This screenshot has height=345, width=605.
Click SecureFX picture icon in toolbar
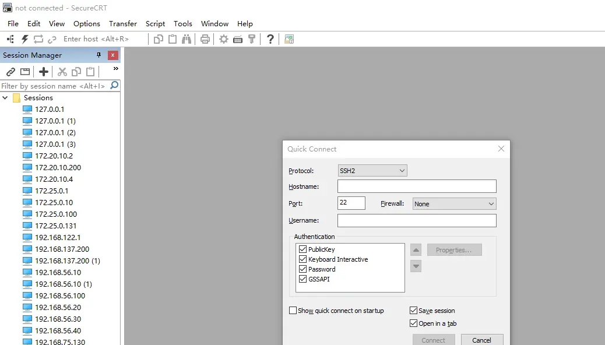click(x=289, y=39)
